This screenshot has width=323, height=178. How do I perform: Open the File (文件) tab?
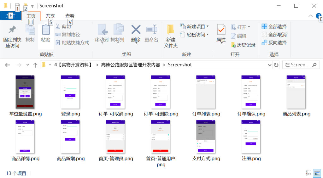pos(11,16)
